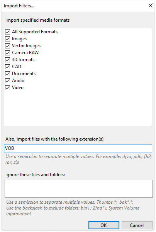Click the Documents list item label

pyautogui.click(x=24, y=74)
